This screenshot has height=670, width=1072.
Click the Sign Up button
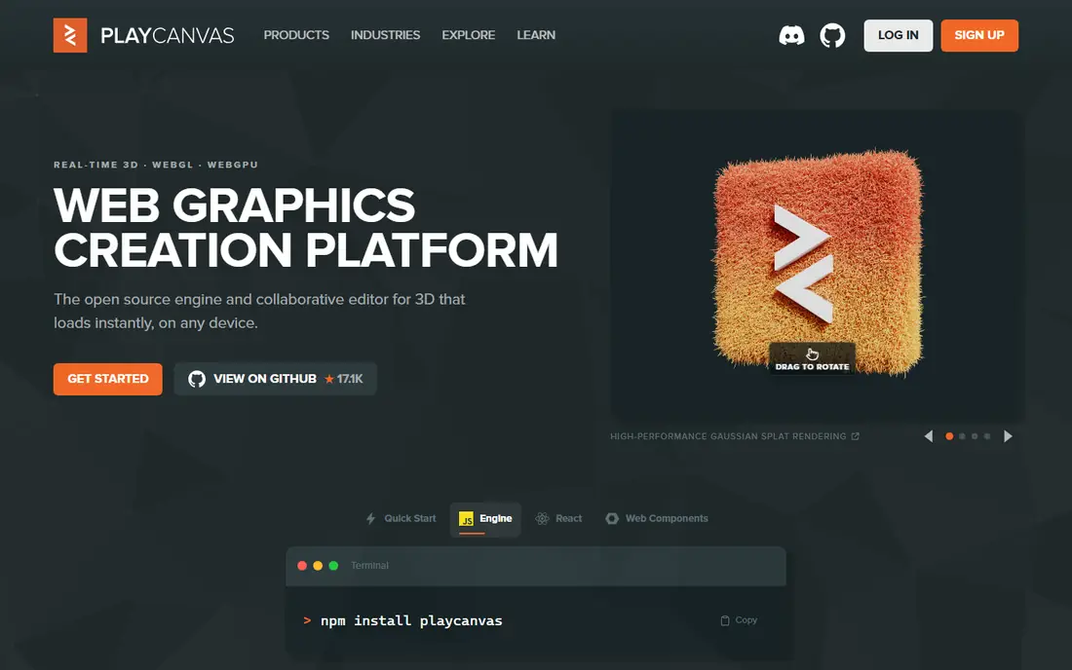979,35
